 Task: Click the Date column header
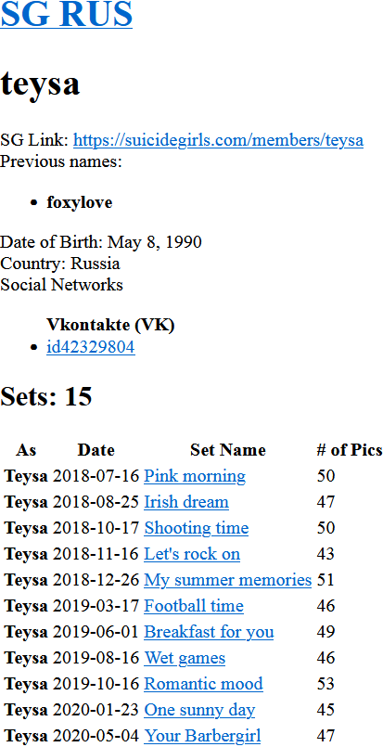pos(96,450)
